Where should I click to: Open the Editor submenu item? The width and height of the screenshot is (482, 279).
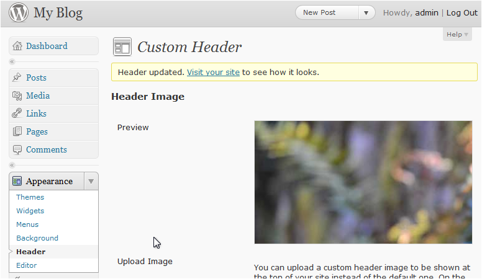[x=27, y=265]
